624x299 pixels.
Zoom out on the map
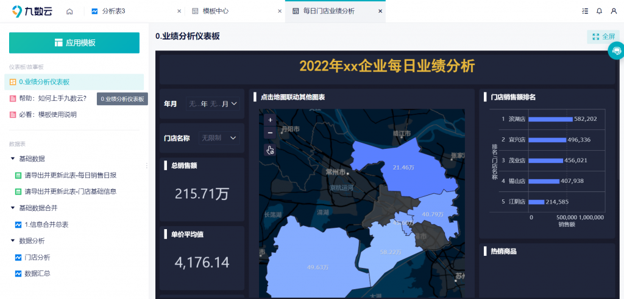tap(270, 132)
